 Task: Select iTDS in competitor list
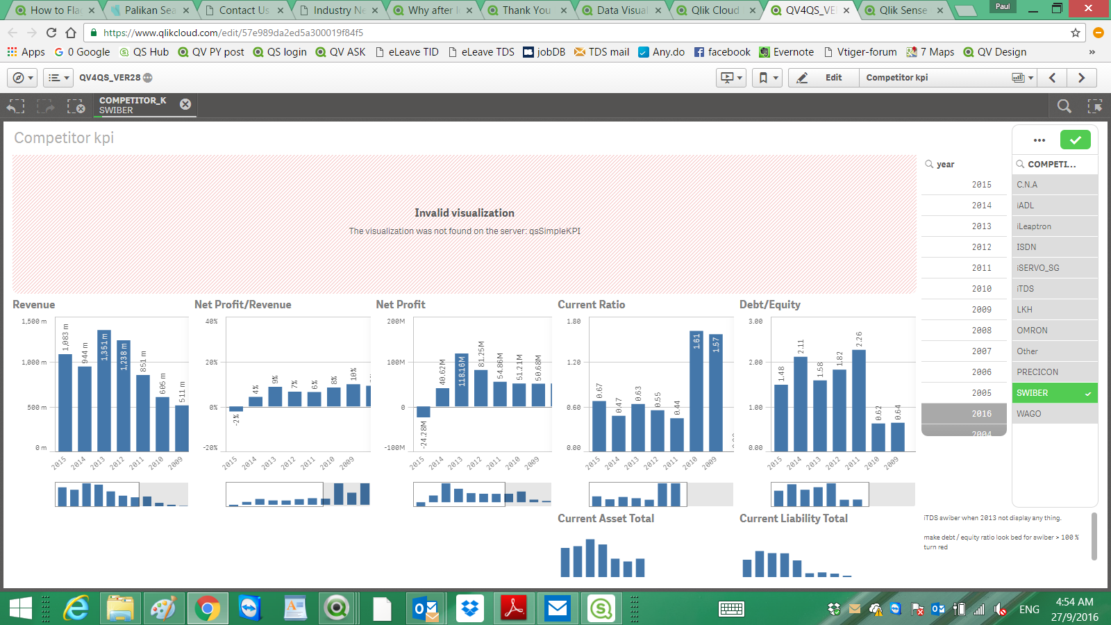(x=1055, y=289)
